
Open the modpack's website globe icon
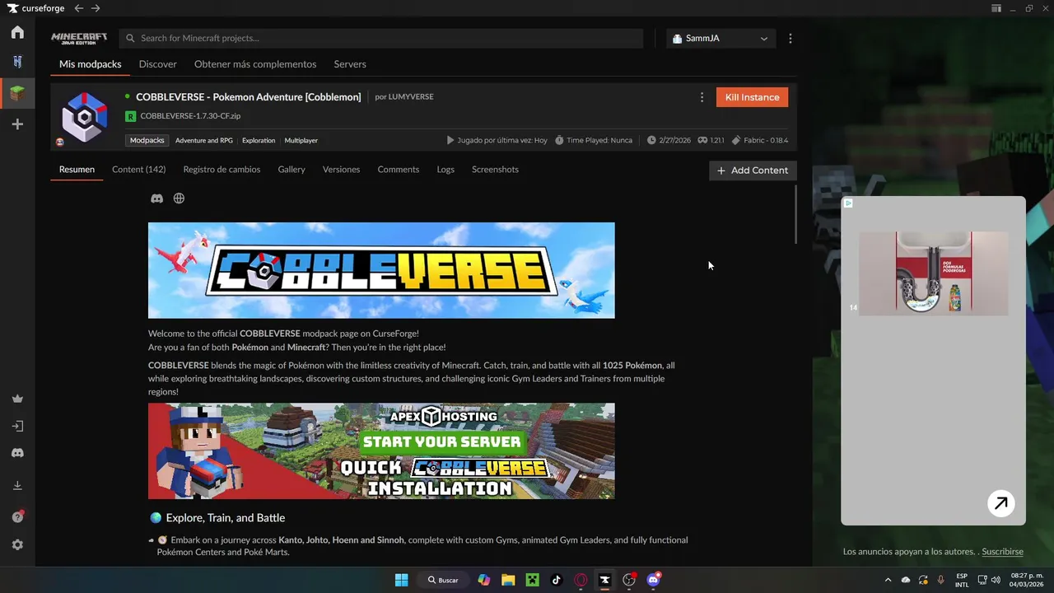[x=179, y=198]
